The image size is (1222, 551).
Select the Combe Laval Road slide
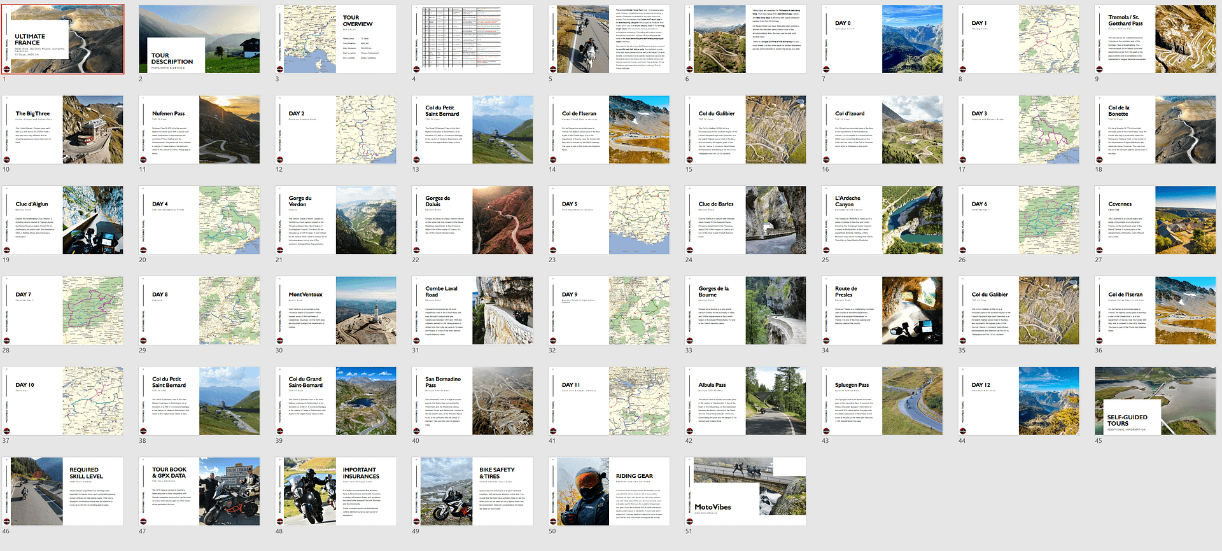472,310
